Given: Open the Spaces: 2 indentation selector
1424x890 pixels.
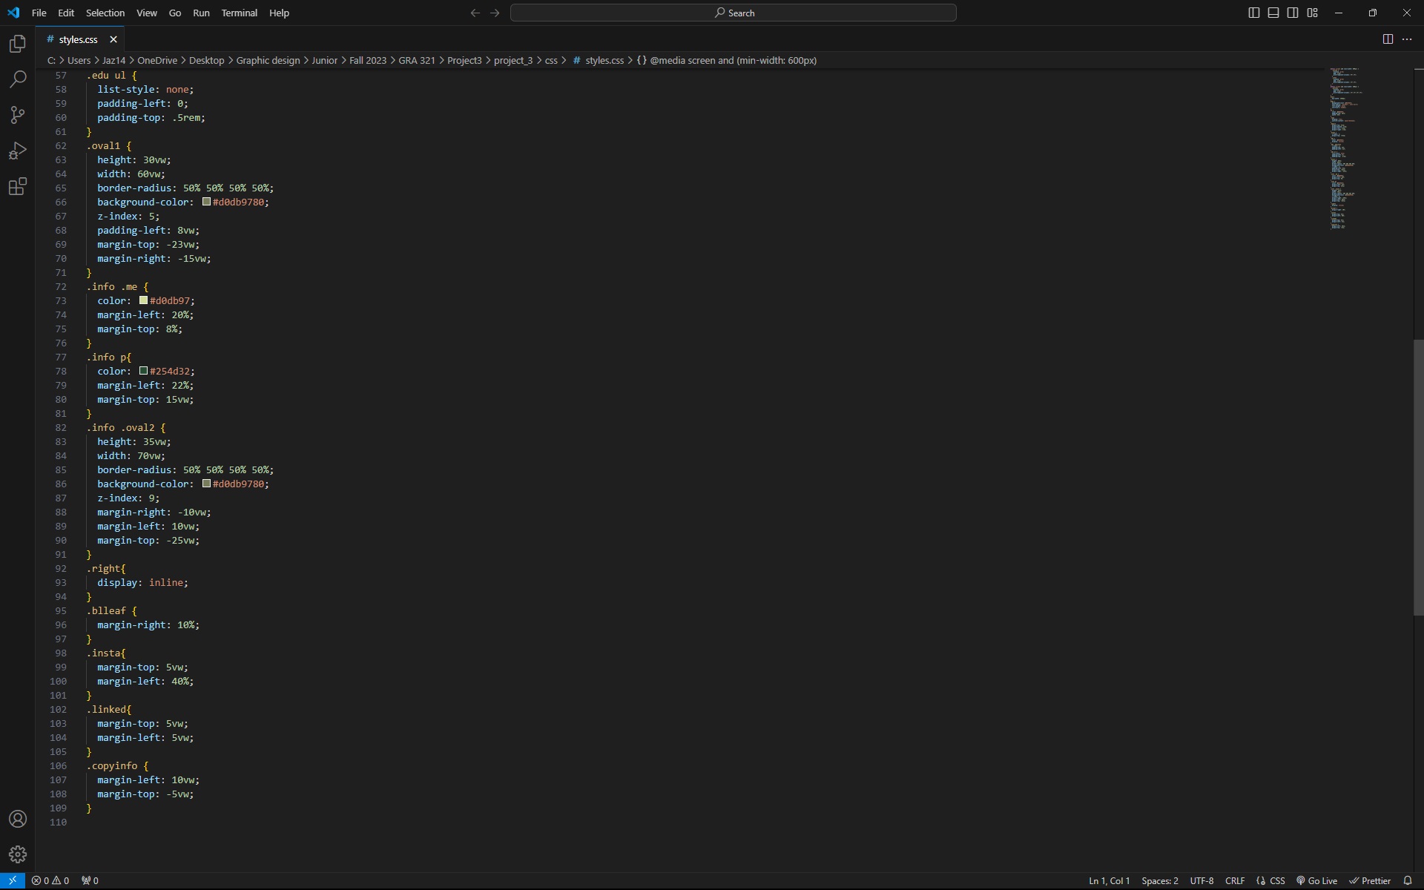Looking at the screenshot, I should pyautogui.click(x=1159, y=880).
